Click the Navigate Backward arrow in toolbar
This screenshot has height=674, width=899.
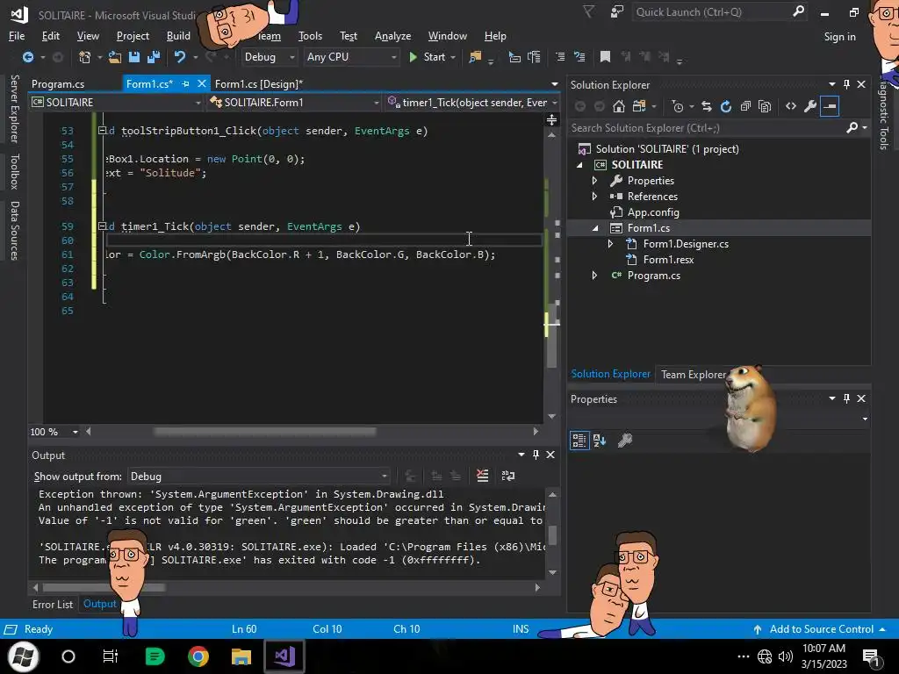27,57
